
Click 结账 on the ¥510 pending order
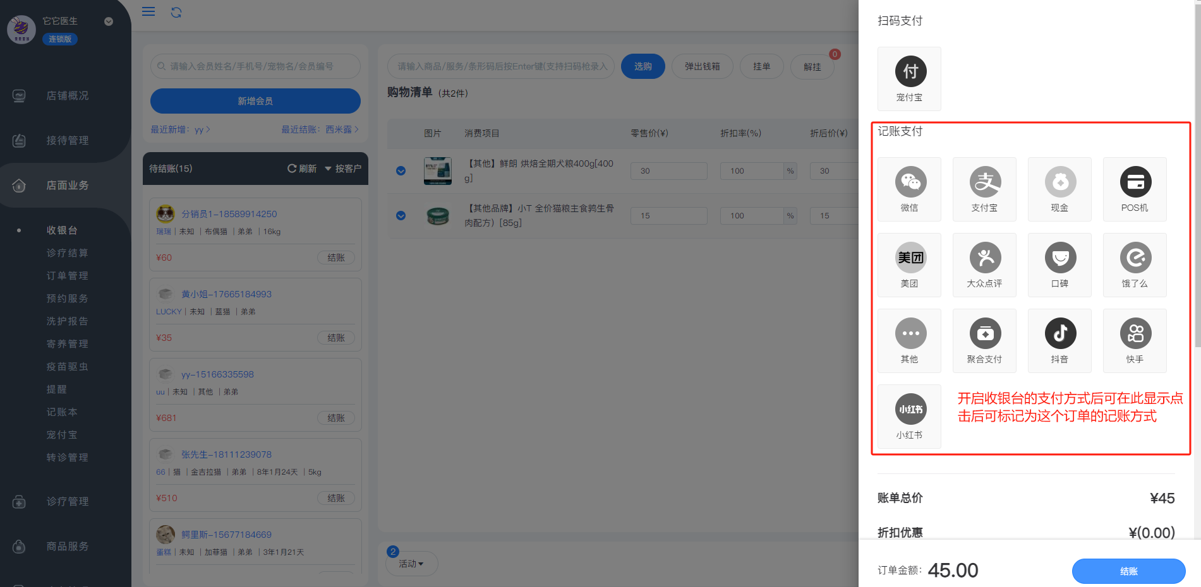[x=336, y=498]
